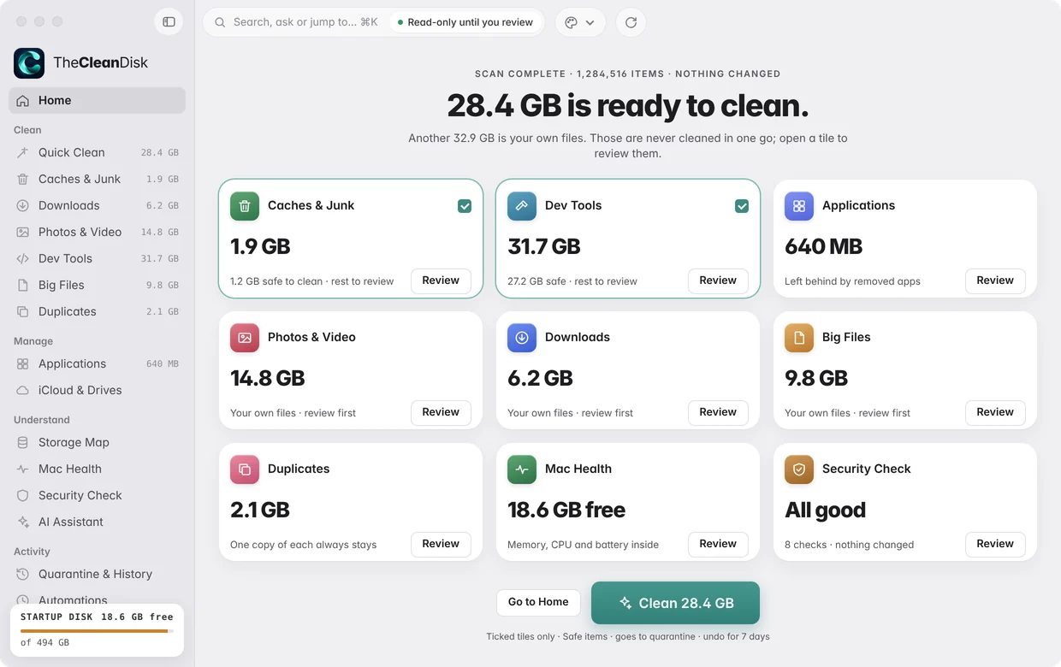Click the 28.4 GB is ready to clean heading
This screenshot has height=667, width=1061.
point(628,105)
